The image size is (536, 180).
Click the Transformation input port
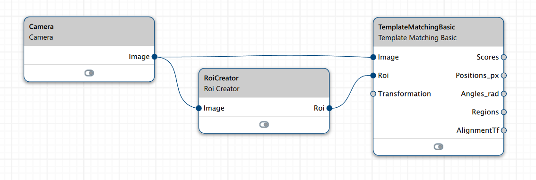373,94
